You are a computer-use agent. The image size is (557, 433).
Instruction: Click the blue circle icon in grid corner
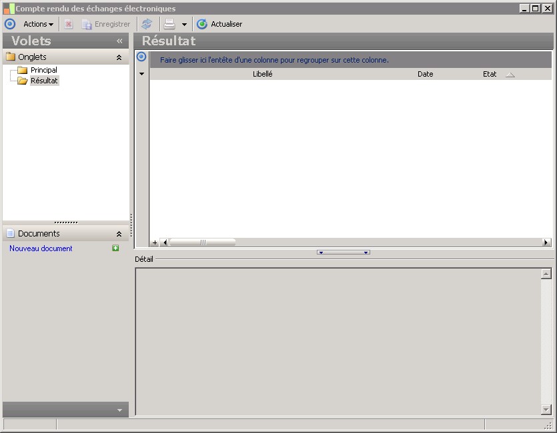tap(141, 57)
